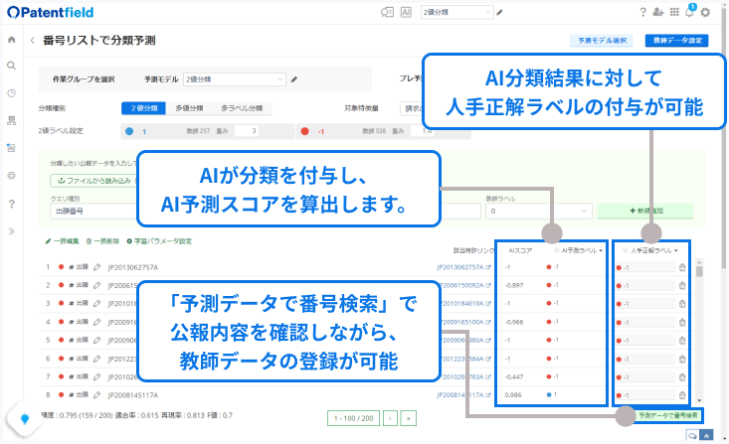Click the list scrollbar down arrow

[x=700, y=401]
